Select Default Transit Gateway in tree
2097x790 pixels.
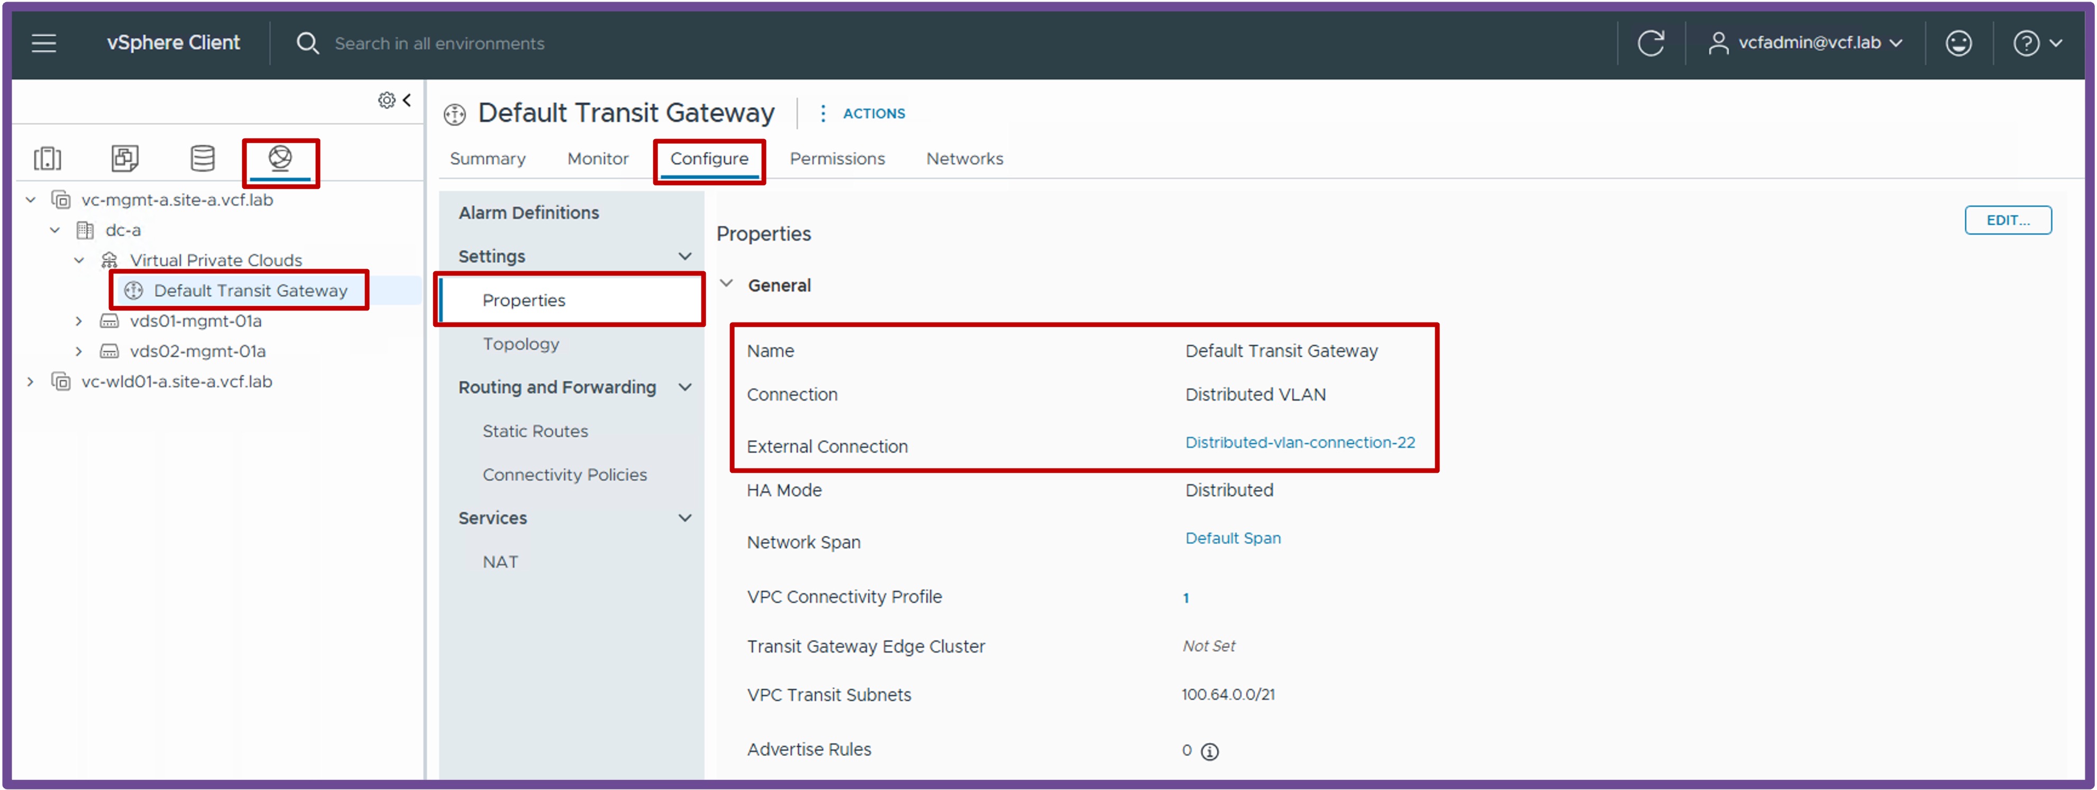point(251,290)
